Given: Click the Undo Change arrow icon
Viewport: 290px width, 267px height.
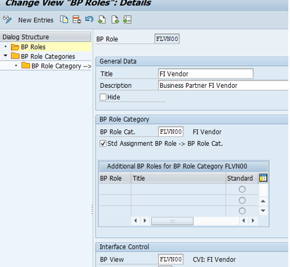Looking at the screenshot, I should pos(89,19).
